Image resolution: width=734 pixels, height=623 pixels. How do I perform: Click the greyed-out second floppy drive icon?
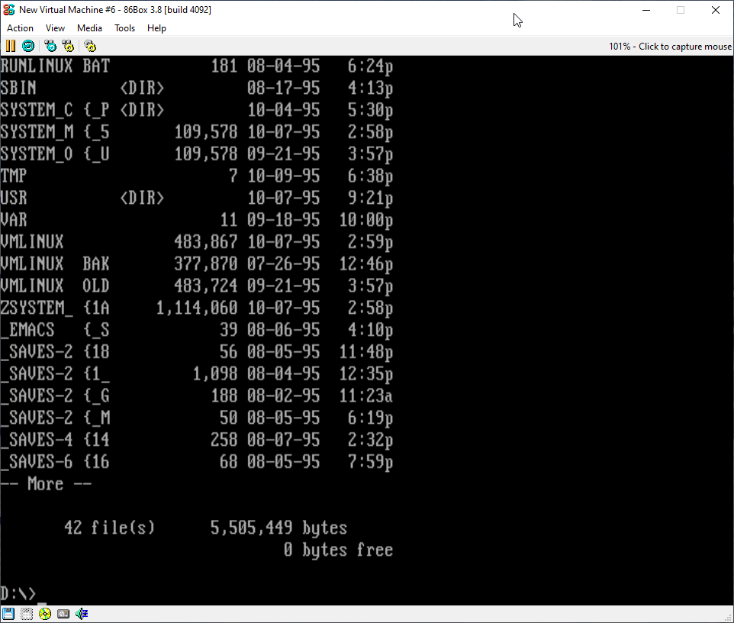click(x=27, y=614)
